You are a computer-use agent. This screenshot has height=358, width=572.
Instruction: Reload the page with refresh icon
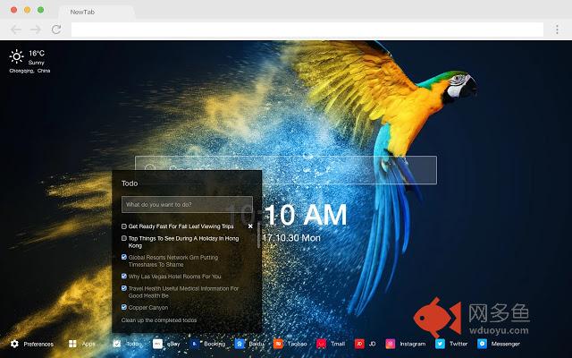tap(56, 30)
